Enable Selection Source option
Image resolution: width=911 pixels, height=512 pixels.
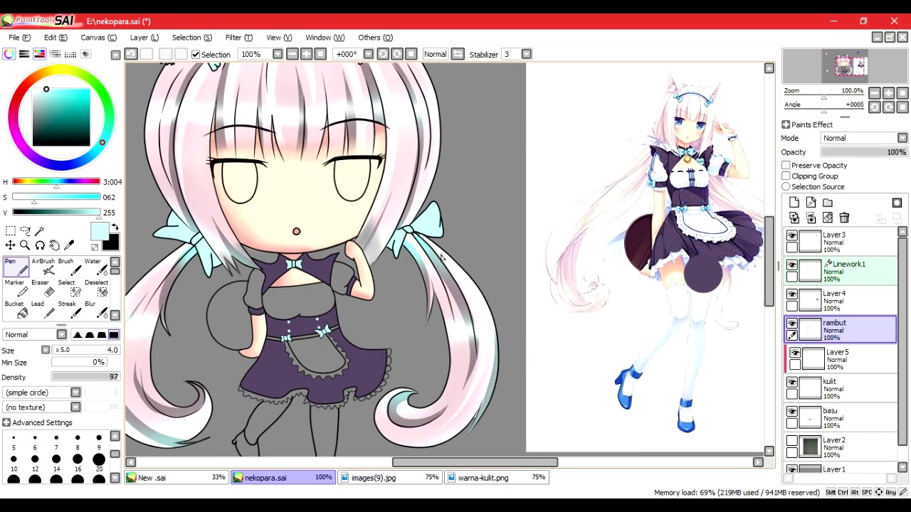(x=786, y=186)
